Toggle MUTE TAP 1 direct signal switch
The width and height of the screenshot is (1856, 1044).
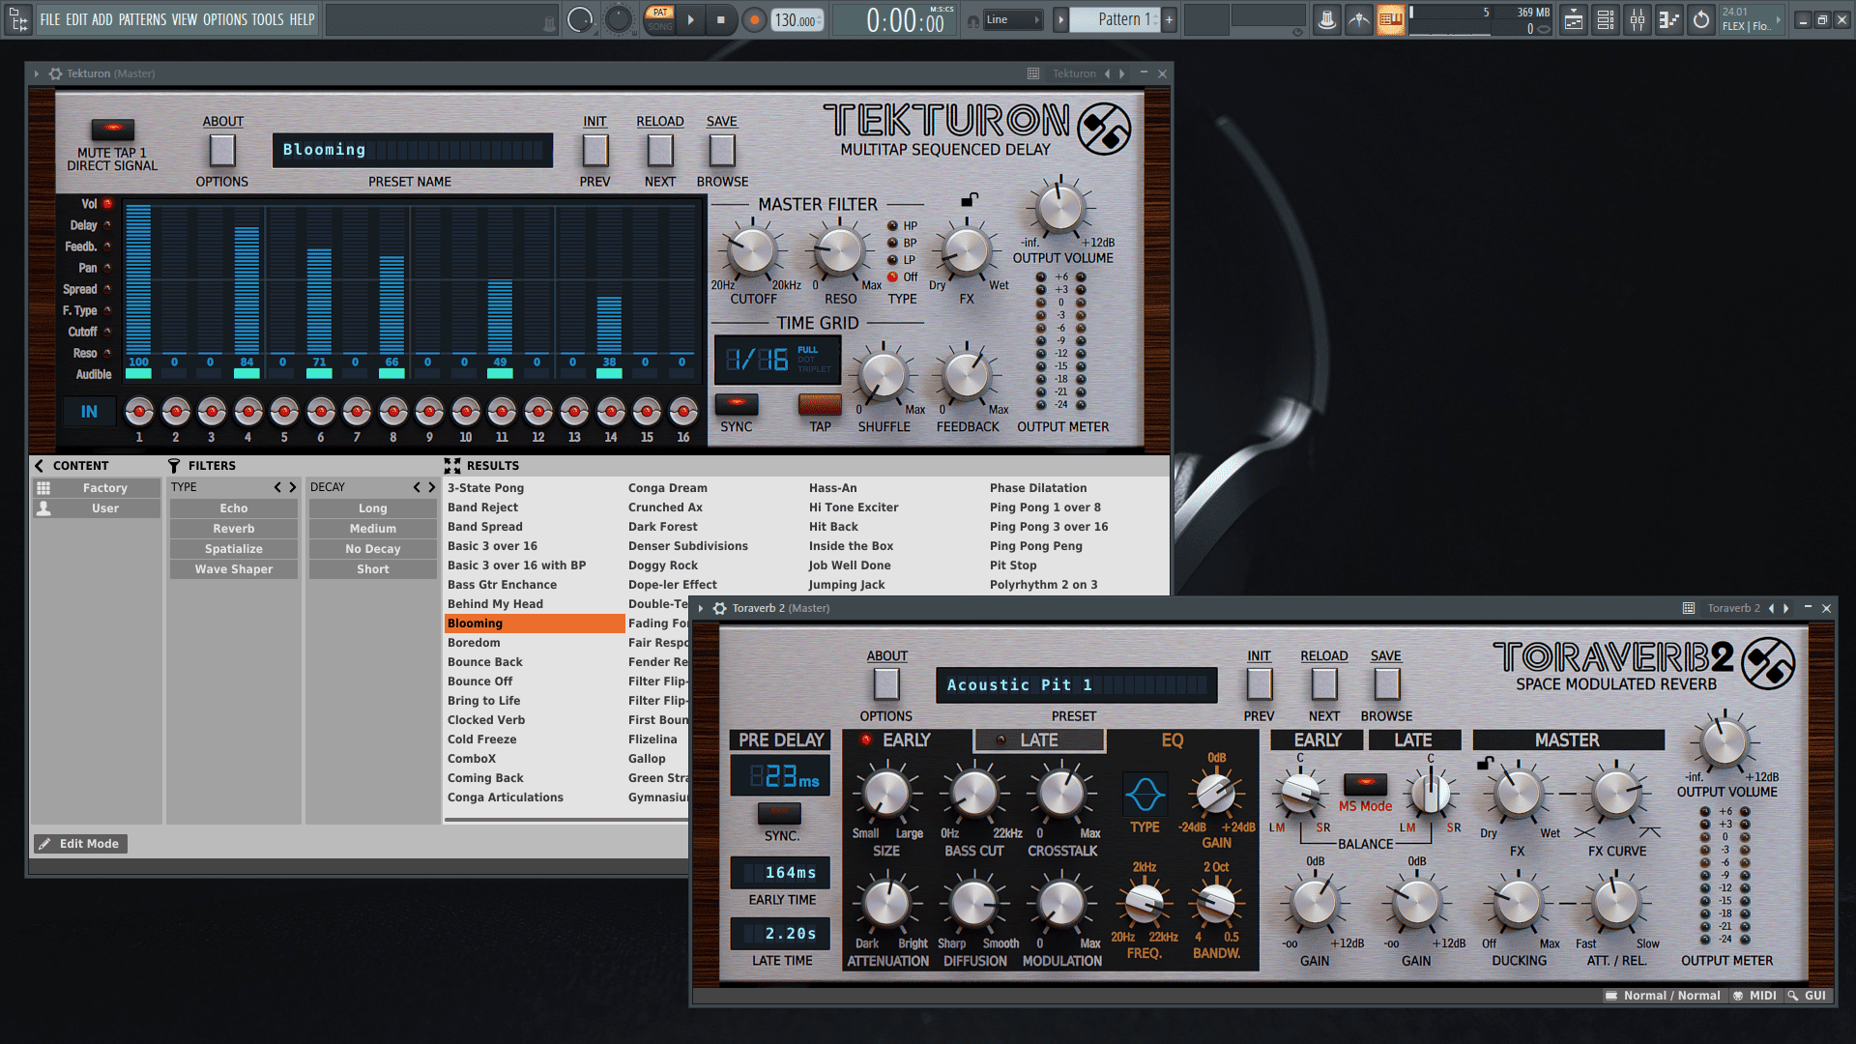click(x=113, y=129)
